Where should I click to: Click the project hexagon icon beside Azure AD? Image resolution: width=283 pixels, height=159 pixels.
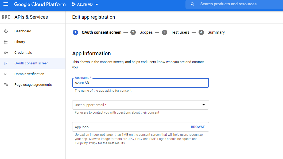73,4
